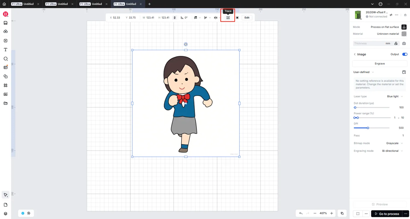Select the Text tool
Image resolution: width=410 pixels, height=219 pixels.
[x=5, y=50]
